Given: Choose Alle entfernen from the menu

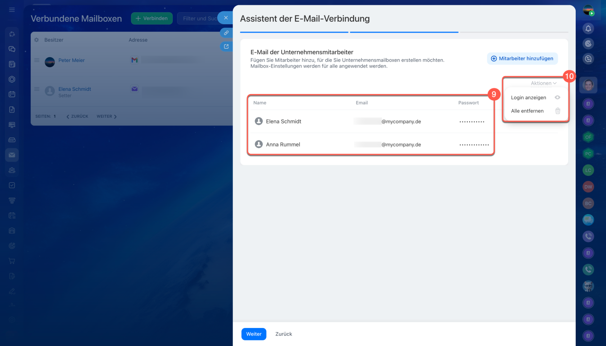Looking at the screenshot, I should (x=527, y=111).
